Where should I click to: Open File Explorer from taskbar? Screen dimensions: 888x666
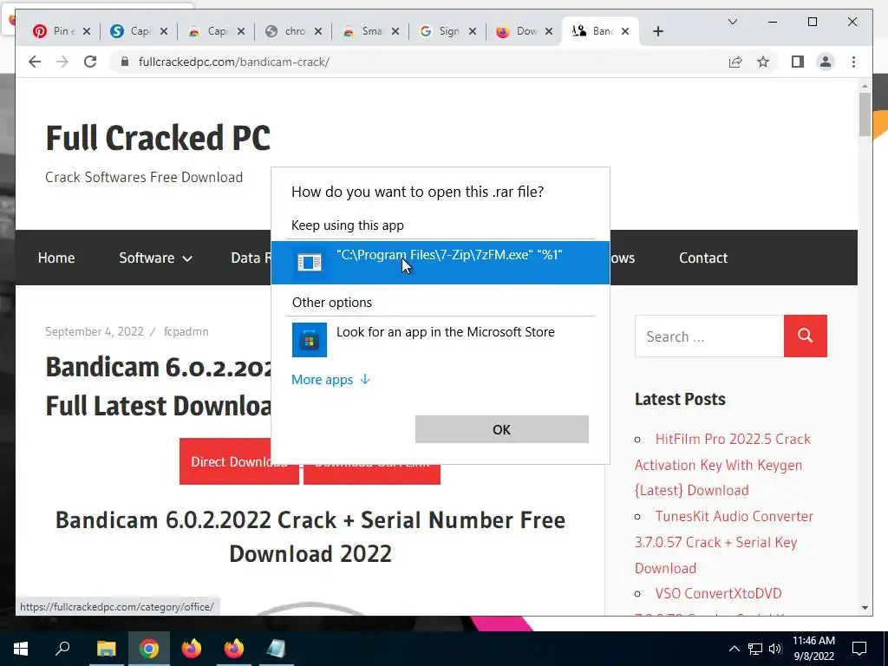pyautogui.click(x=106, y=649)
